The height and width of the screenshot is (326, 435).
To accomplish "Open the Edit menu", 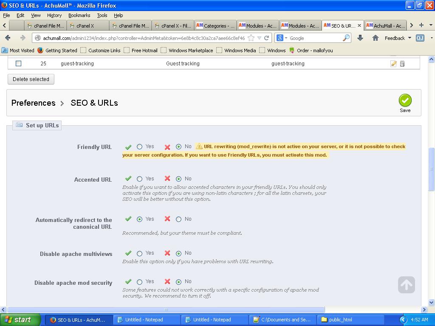I will click(20, 15).
